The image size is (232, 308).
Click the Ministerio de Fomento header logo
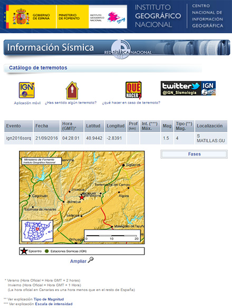[69, 17]
